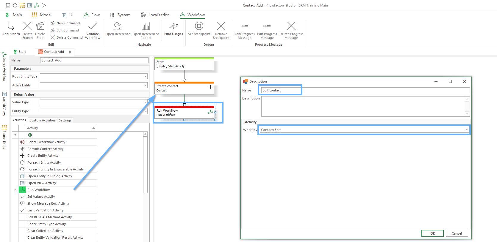Click filter icon in Activity list

coord(15,135)
